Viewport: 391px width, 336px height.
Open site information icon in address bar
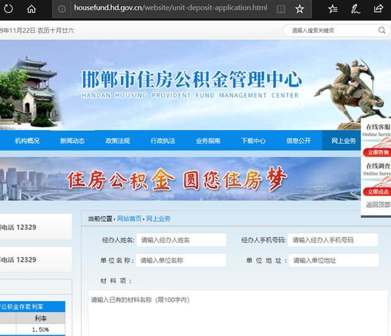[x=62, y=9]
